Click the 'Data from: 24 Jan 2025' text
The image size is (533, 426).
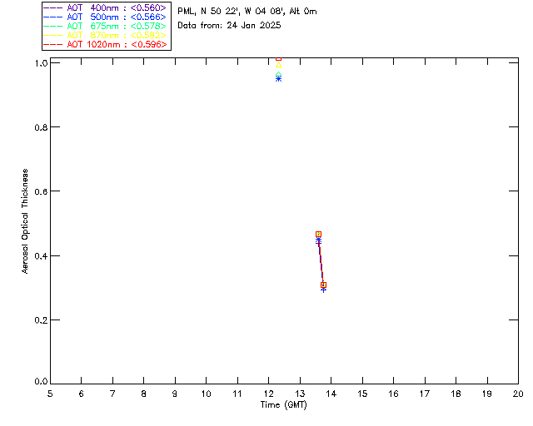pos(230,26)
